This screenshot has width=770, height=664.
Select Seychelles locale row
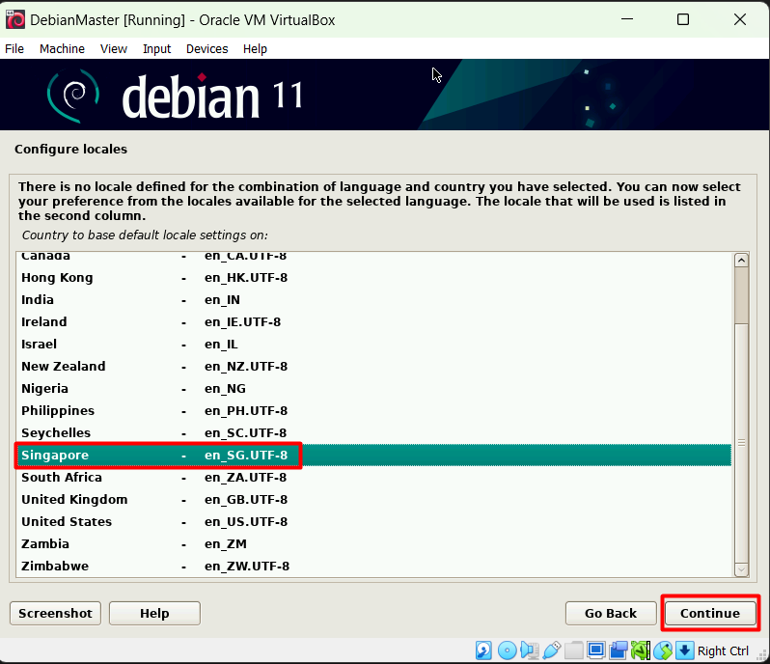(373, 432)
